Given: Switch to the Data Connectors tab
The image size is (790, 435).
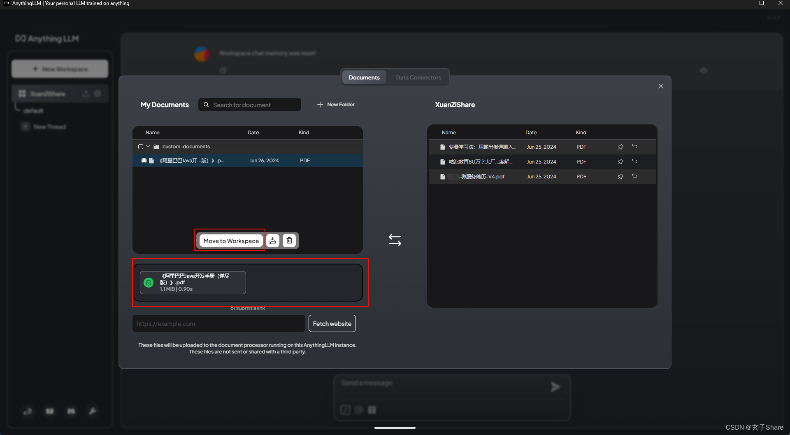Looking at the screenshot, I should tap(418, 77).
